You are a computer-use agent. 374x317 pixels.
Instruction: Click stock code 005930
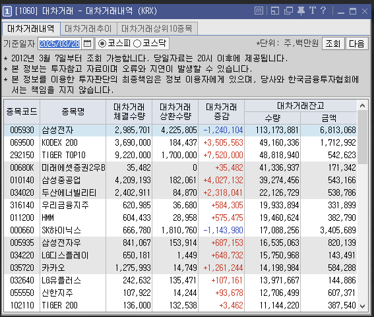[x=22, y=130]
